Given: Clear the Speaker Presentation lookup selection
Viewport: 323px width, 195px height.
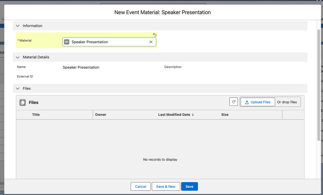Looking at the screenshot, I should coord(151,42).
